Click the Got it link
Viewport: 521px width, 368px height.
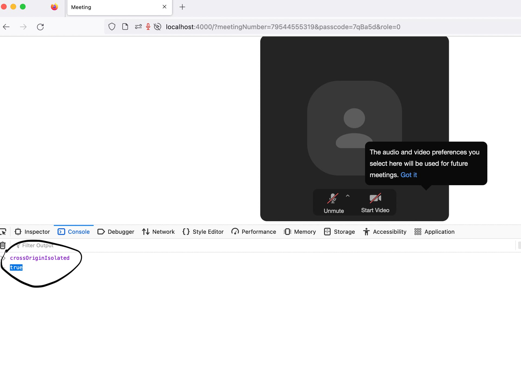point(409,175)
